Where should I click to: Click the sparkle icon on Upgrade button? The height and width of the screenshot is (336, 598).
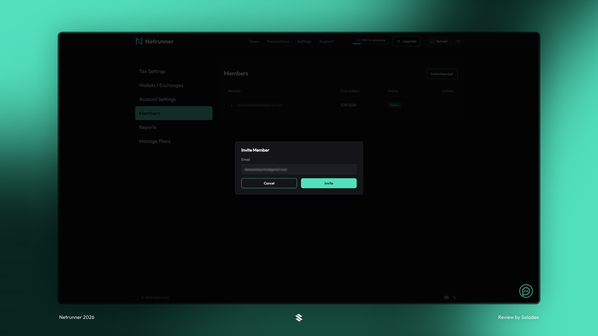point(399,41)
